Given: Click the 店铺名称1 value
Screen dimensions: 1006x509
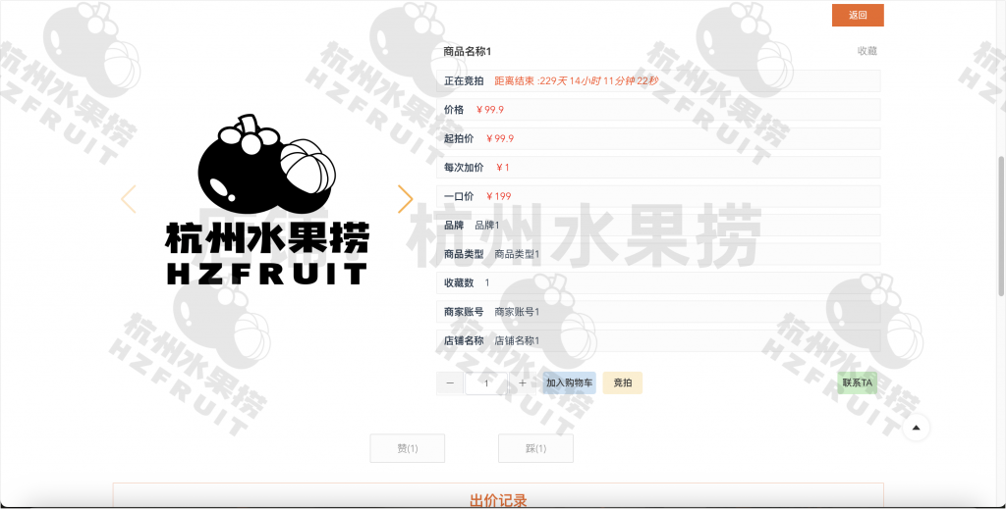Looking at the screenshot, I should (517, 340).
